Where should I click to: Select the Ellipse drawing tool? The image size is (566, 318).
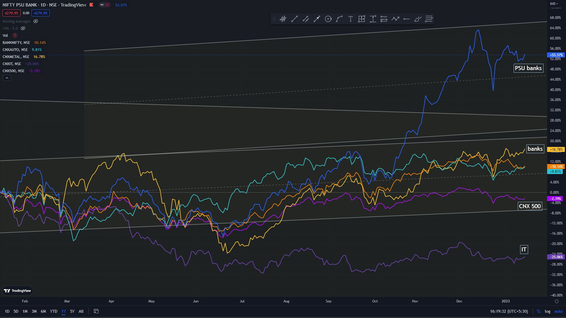click(328, 19)
